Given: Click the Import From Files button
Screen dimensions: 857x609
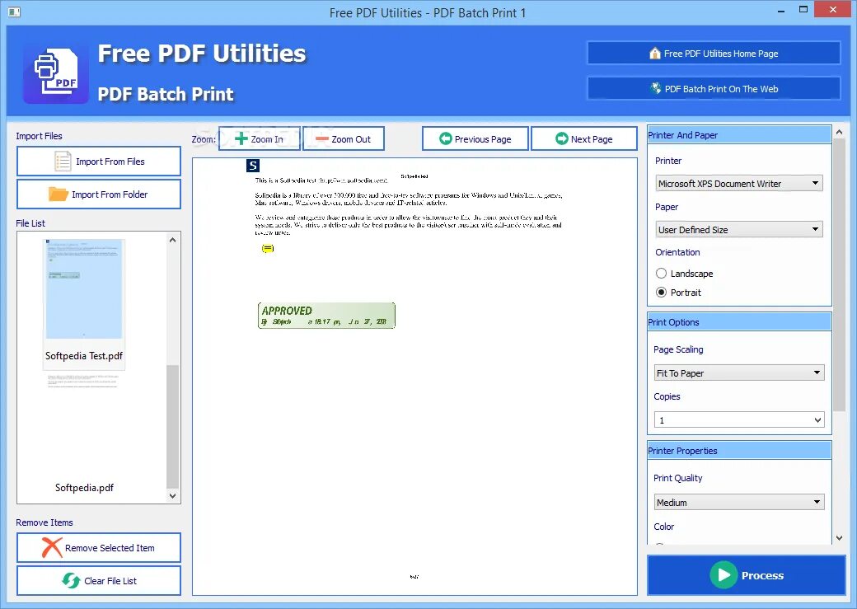Looking at the screenshot, I should 98,162.
